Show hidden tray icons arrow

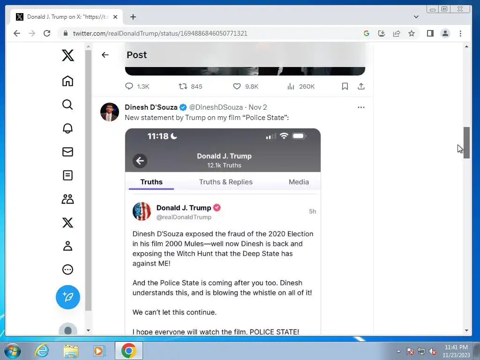pyautogui.click(x=398, y=351)
